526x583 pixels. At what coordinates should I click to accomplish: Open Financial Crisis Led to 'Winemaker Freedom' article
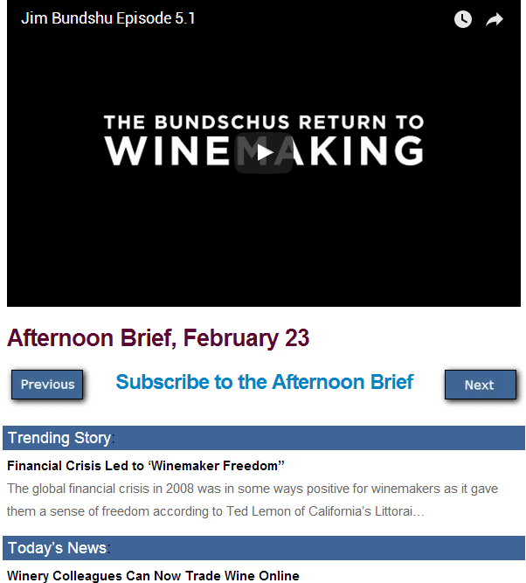coord(146,465)
